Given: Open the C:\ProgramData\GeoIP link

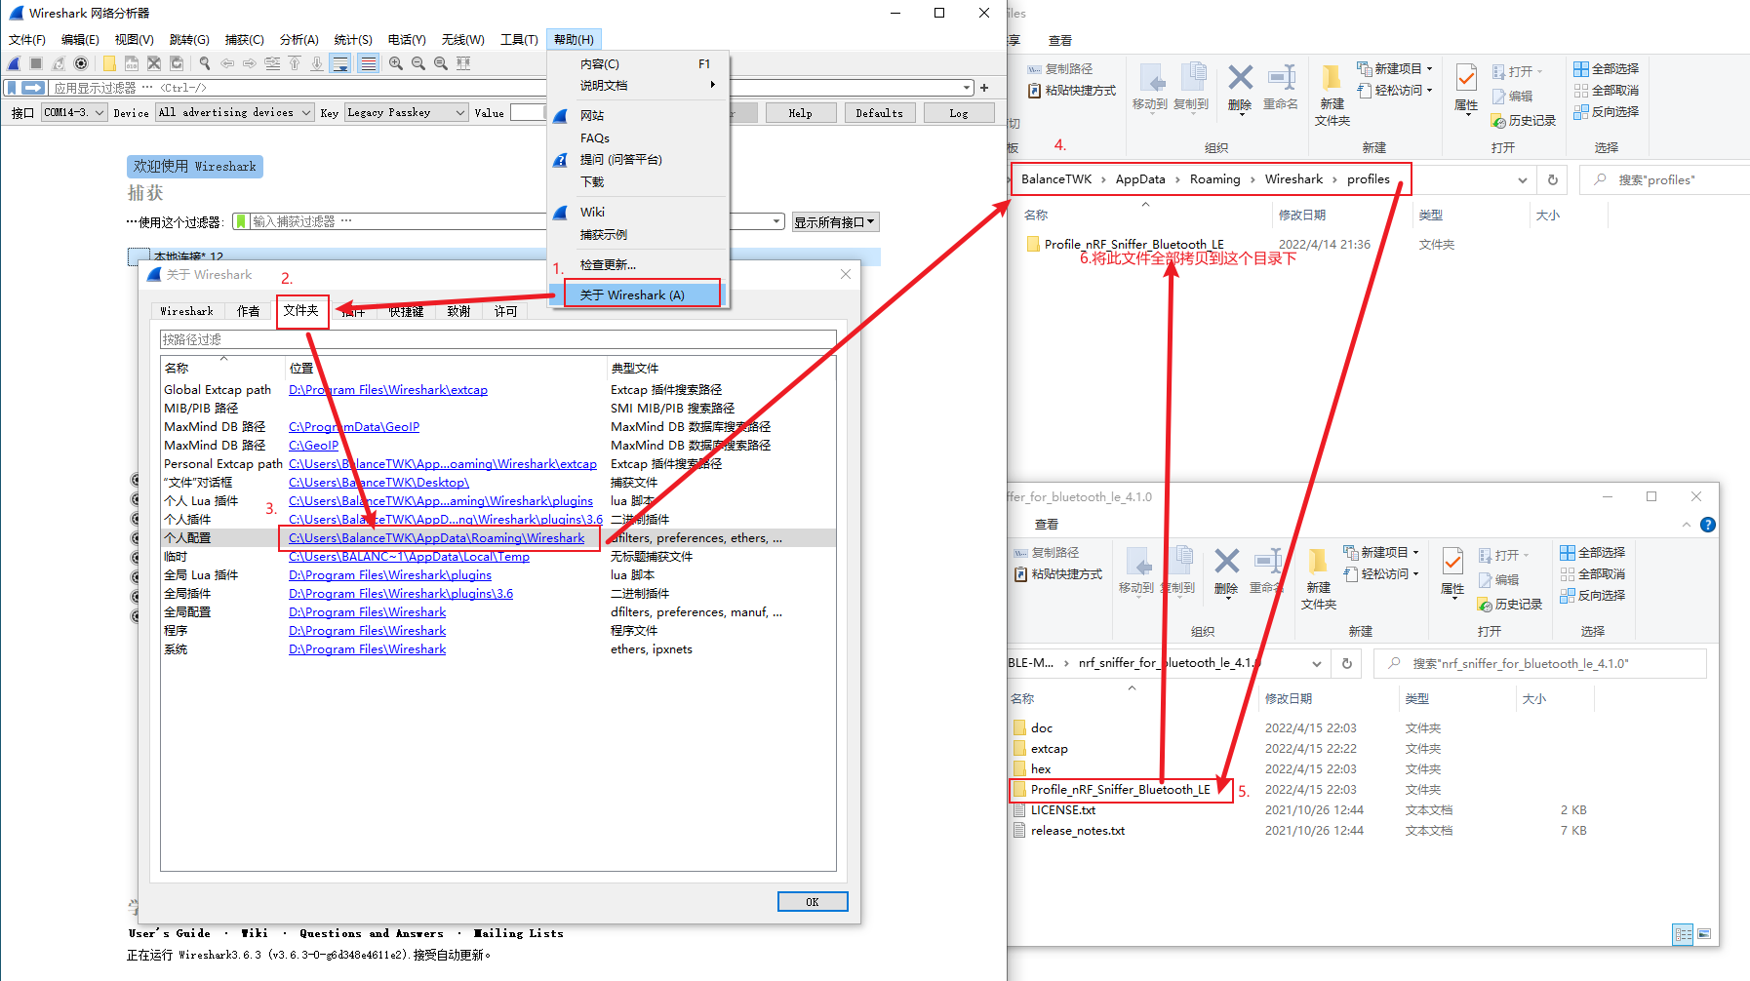Looking at the screenshot, I should [354, 427].
